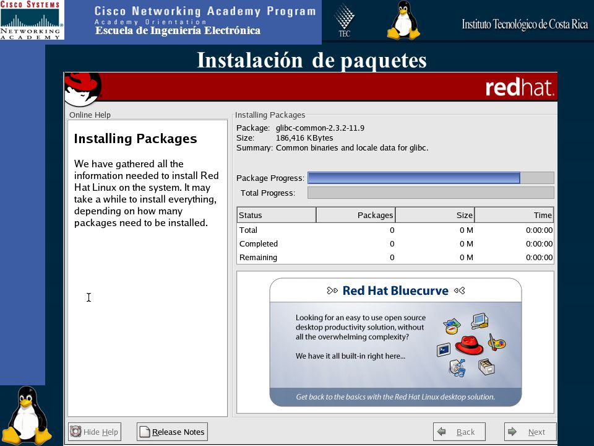Click the document icon on Release Notes
The image size is (594, 446).
[x=145, y=432]
